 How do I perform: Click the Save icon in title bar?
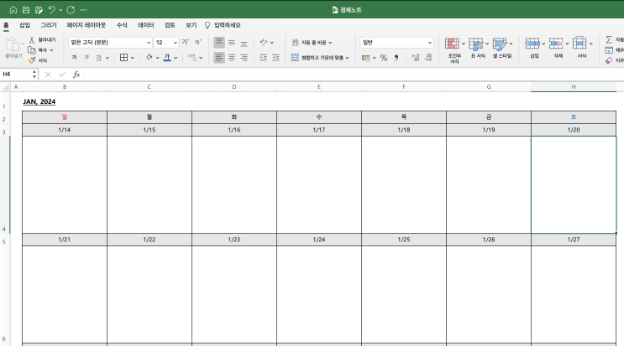[26, 10]
